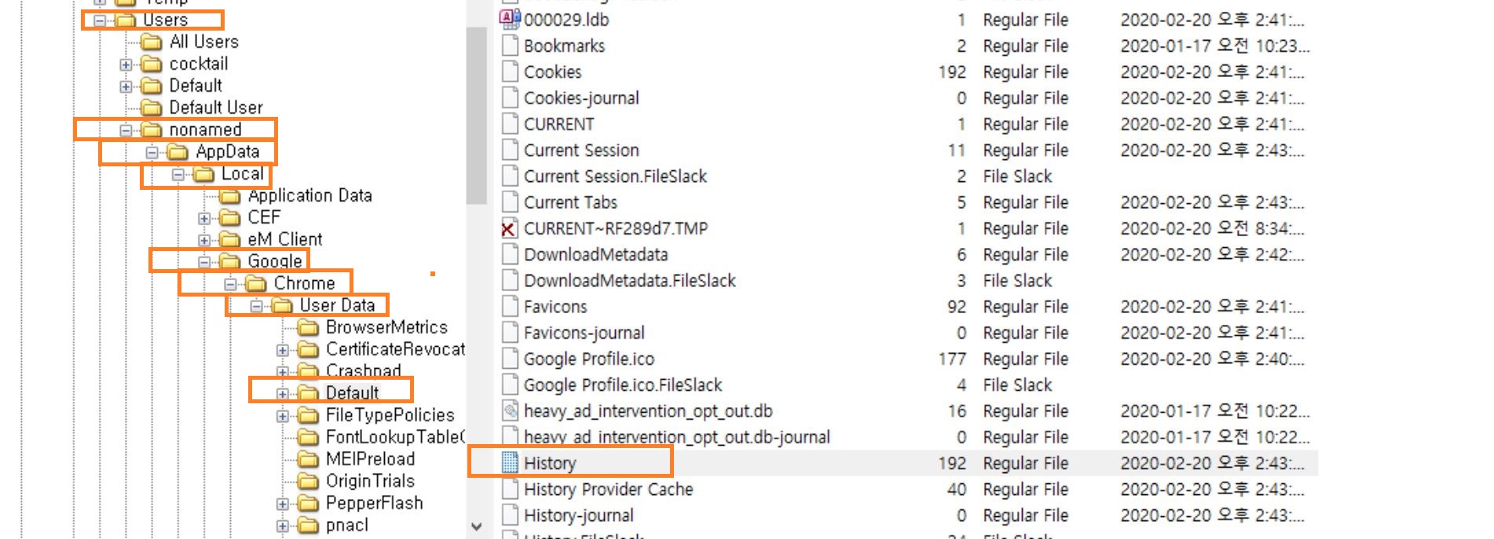Select heavy_ad_intervention_opt_out.db-journal file name
Image resolution: width=1494 pixels, height=539 pixels.
pyautogui.click(x=676, y=437)
